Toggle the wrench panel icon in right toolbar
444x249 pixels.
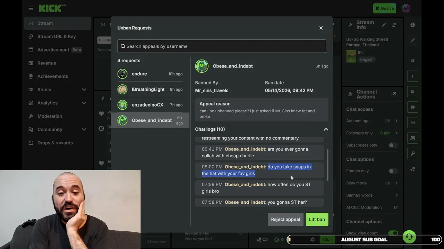click(412, 154)
